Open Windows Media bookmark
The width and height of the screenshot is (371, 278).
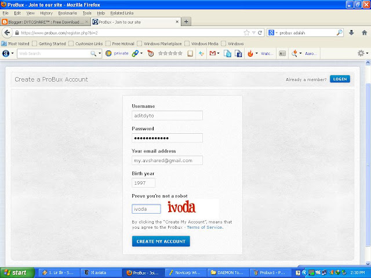click(202, 43)
